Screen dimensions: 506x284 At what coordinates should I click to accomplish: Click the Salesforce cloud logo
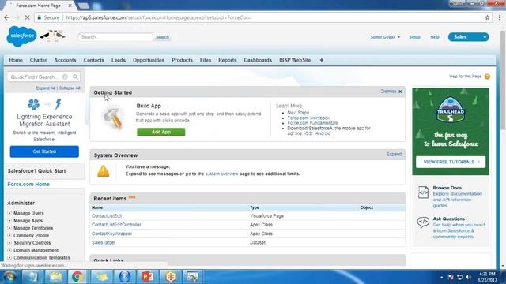pyautogui.click(x=21, y=36)
